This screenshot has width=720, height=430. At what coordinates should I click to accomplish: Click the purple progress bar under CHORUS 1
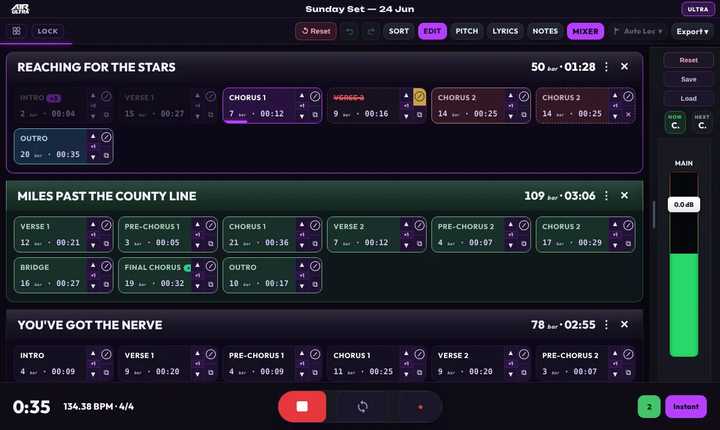pos(235,122)
